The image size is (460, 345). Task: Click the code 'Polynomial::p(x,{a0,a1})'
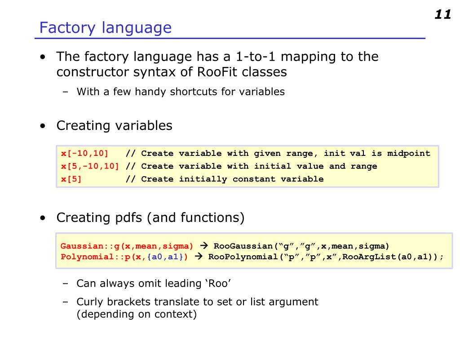click(124, 257)
